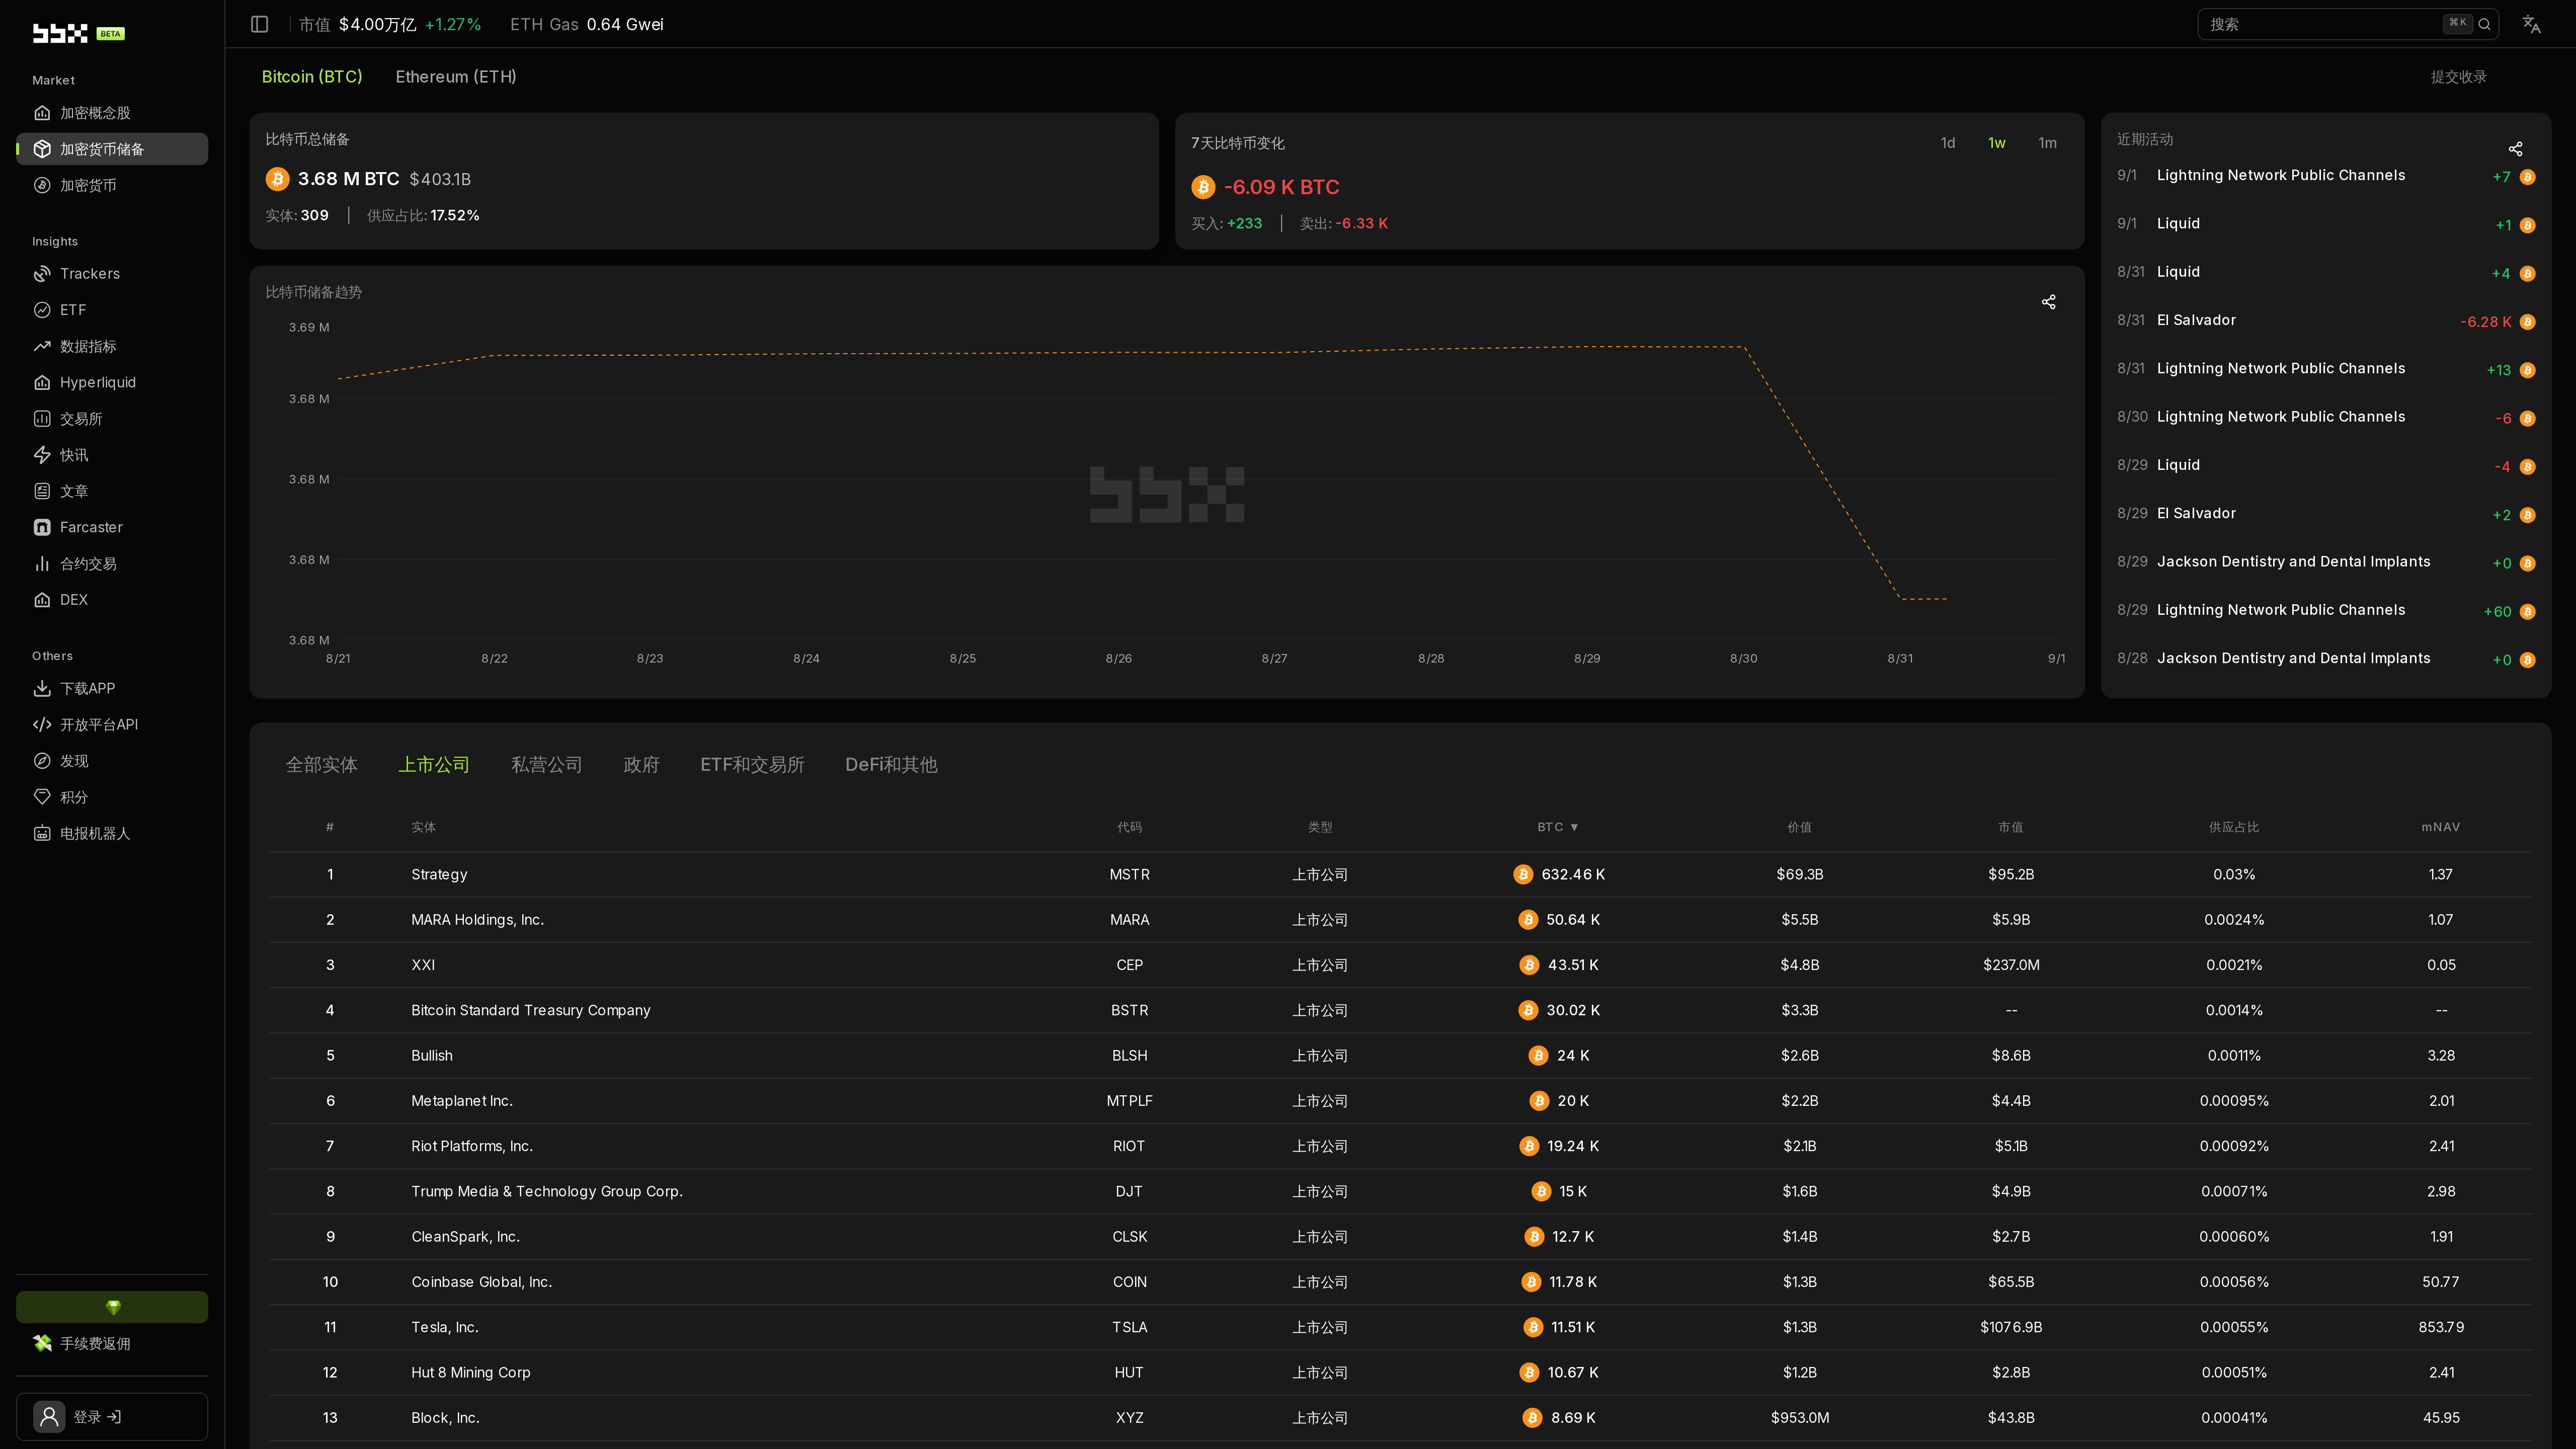The width and height of the screenshot is (2576, 1449).
Task: Open 加密货币储备 sidebar item
Action: 112,149
